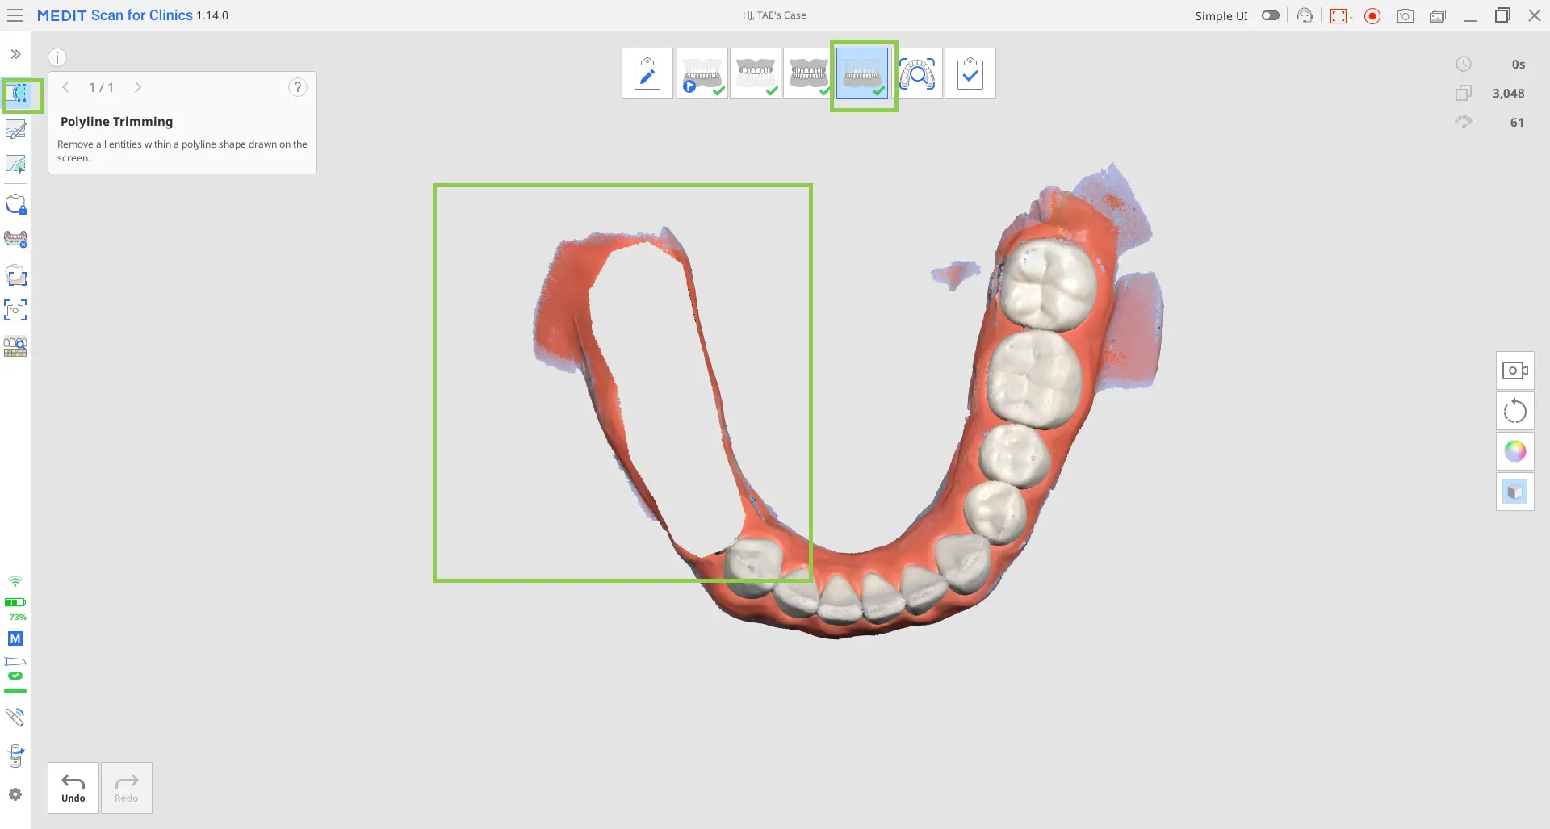Click the HD camera capture tool
Viewport: 1550px width, 829px height.
coord(15,310)
